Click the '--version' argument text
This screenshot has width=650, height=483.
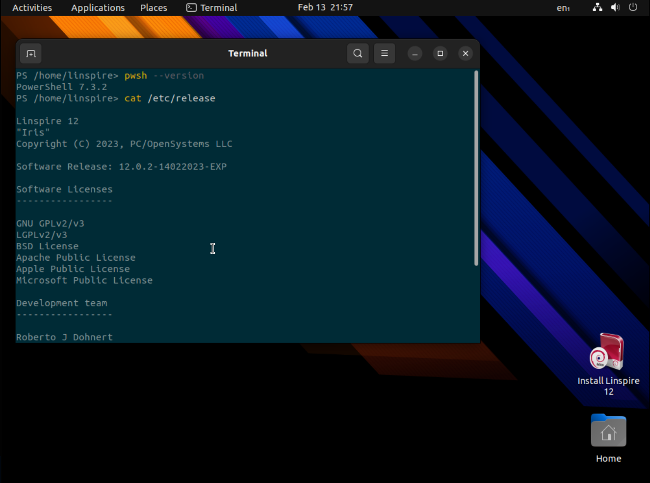(179, 75)
